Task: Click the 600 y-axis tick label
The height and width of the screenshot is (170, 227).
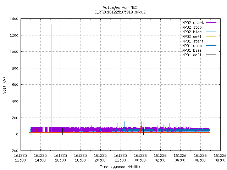Action: point(15,85)
